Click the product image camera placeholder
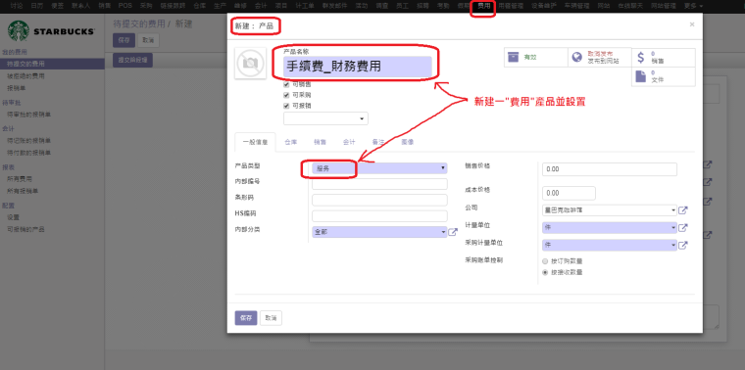This screenshot has height=370, width=745. [250, 64]
